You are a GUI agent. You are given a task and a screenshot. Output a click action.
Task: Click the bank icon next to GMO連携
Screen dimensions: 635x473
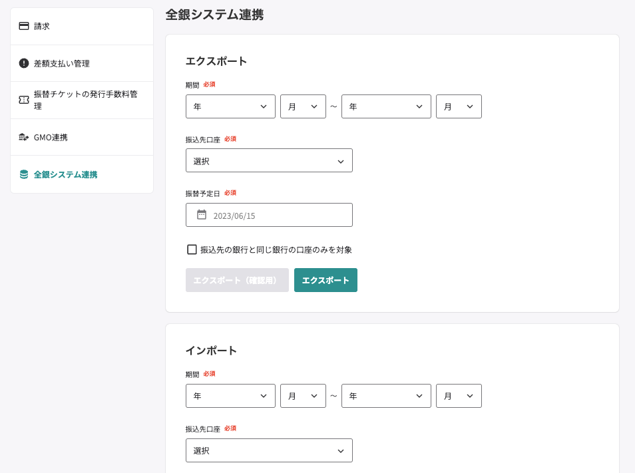pos(24,138)
